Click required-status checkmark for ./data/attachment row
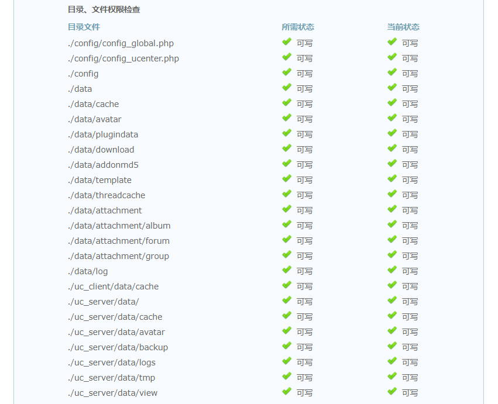 (x=287, y=209)
